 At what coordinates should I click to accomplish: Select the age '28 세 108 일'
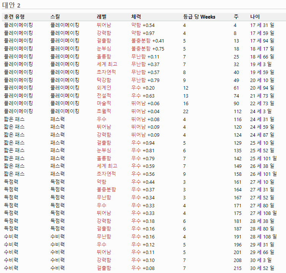point(263,237)
